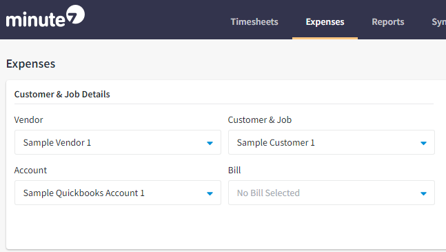Click the Customer & Job field label
446x252 pixels.
point(260,120)
